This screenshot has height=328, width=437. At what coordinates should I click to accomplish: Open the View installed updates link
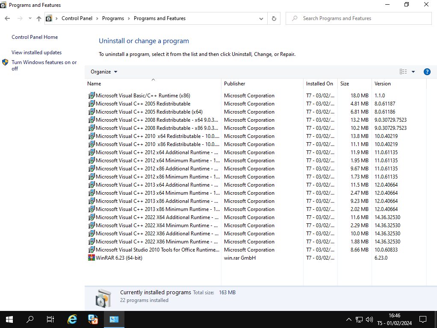37,53
